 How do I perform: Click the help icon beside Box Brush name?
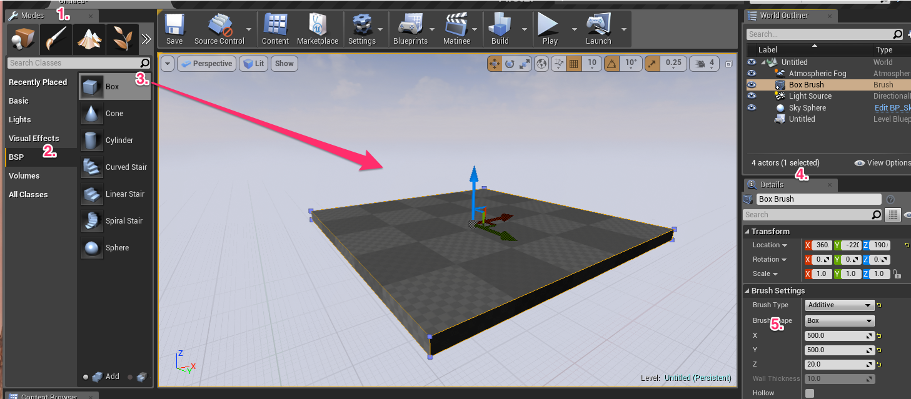890,199
